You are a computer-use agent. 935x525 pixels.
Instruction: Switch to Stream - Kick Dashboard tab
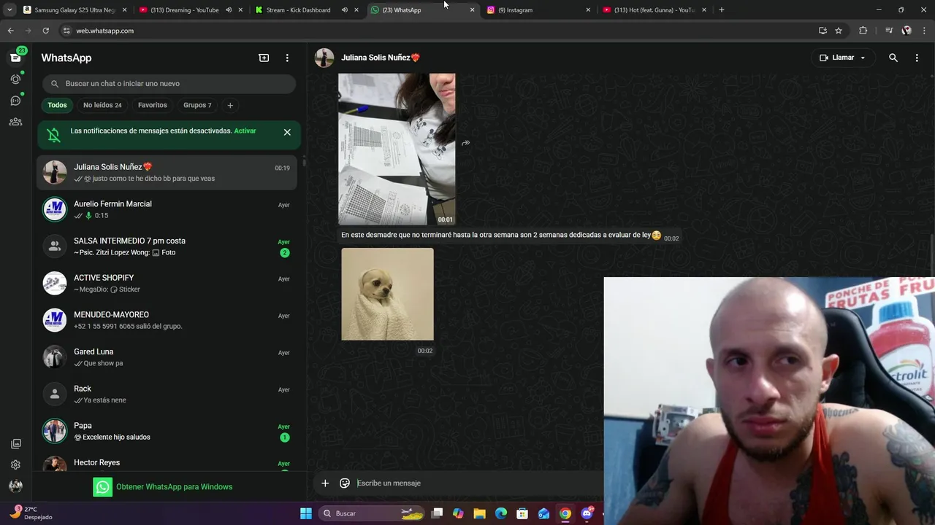298,10
